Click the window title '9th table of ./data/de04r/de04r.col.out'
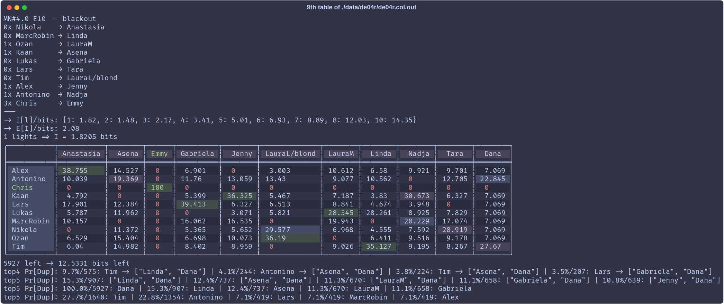 coord(361,7)
